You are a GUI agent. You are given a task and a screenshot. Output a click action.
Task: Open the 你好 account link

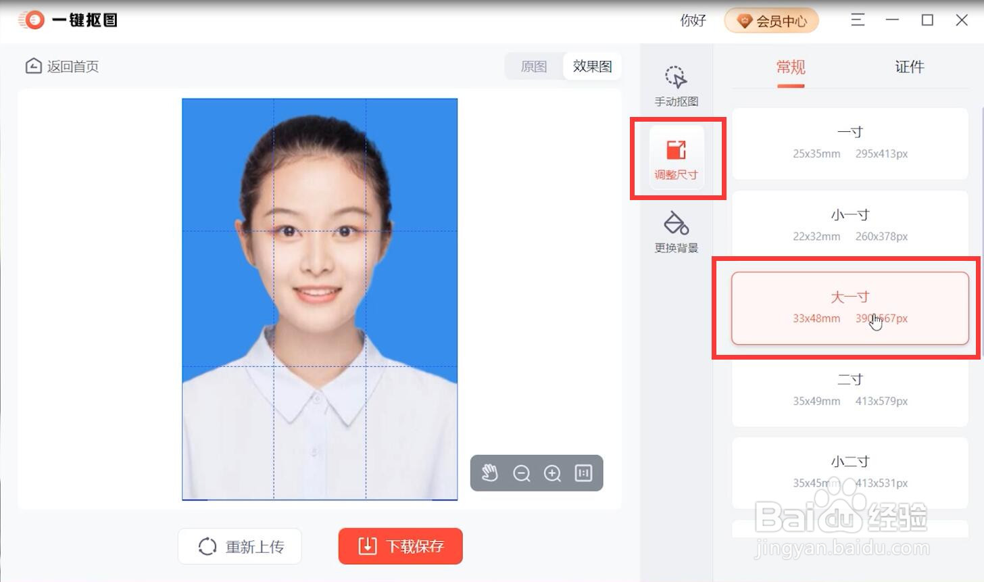(x=691, y=20)
